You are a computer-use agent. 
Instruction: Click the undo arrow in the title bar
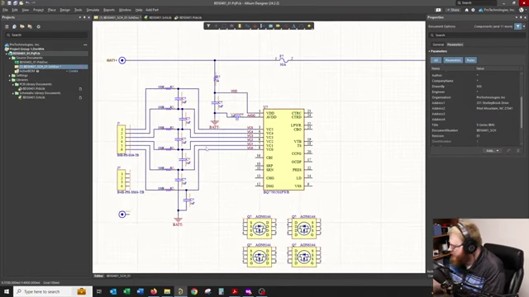click(x=27, y=3)
